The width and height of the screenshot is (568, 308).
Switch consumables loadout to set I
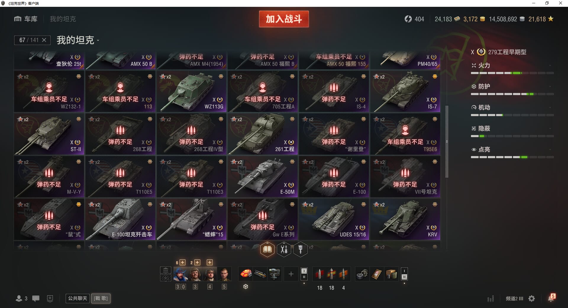point(404,271)
